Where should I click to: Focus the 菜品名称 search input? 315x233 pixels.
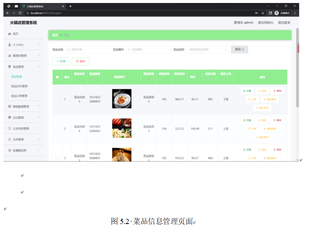pyautogui.click(x=88, y=49)
